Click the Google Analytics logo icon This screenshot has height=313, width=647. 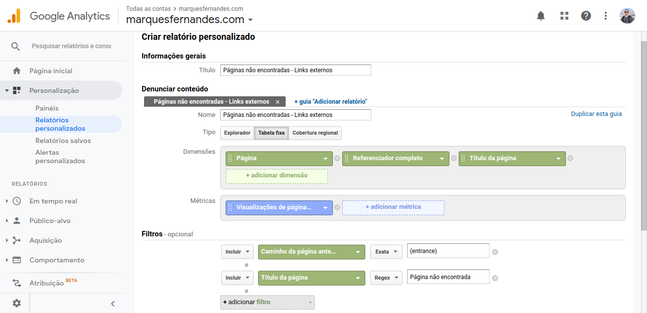[14, 16]
